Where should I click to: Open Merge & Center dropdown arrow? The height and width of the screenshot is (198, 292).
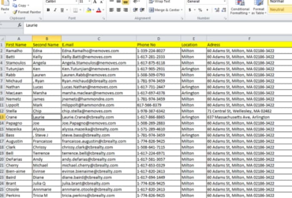(x=182, y=10)
